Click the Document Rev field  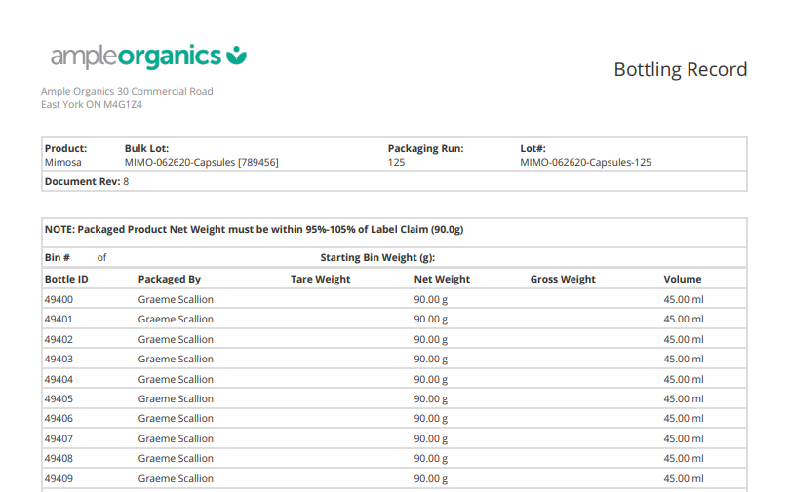pos(87,181)
